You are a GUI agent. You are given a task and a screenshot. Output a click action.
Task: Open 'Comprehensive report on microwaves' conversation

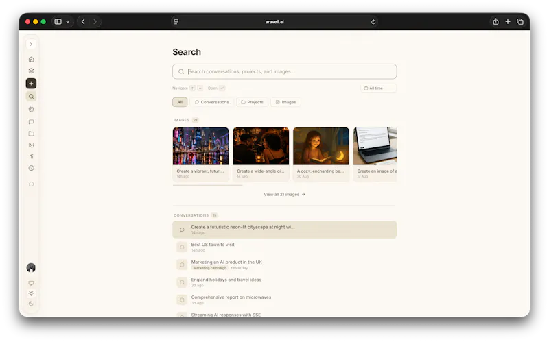(x=284, y=300)
